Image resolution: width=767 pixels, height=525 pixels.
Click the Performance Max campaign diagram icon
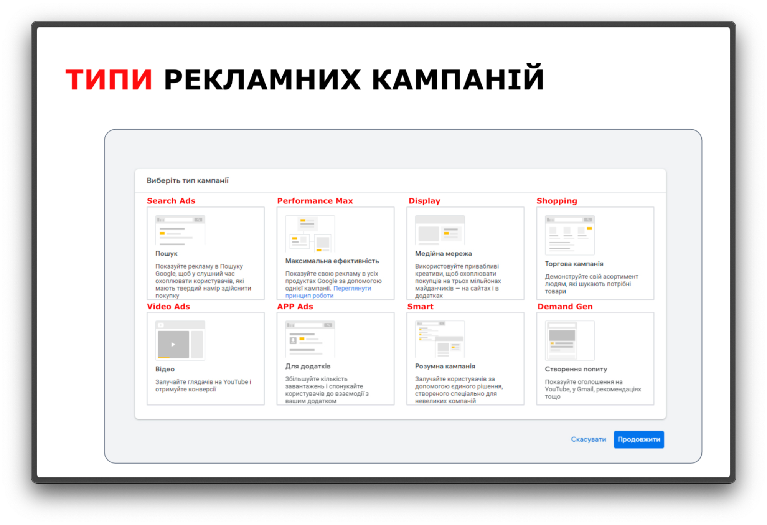(x=310, y=233)
